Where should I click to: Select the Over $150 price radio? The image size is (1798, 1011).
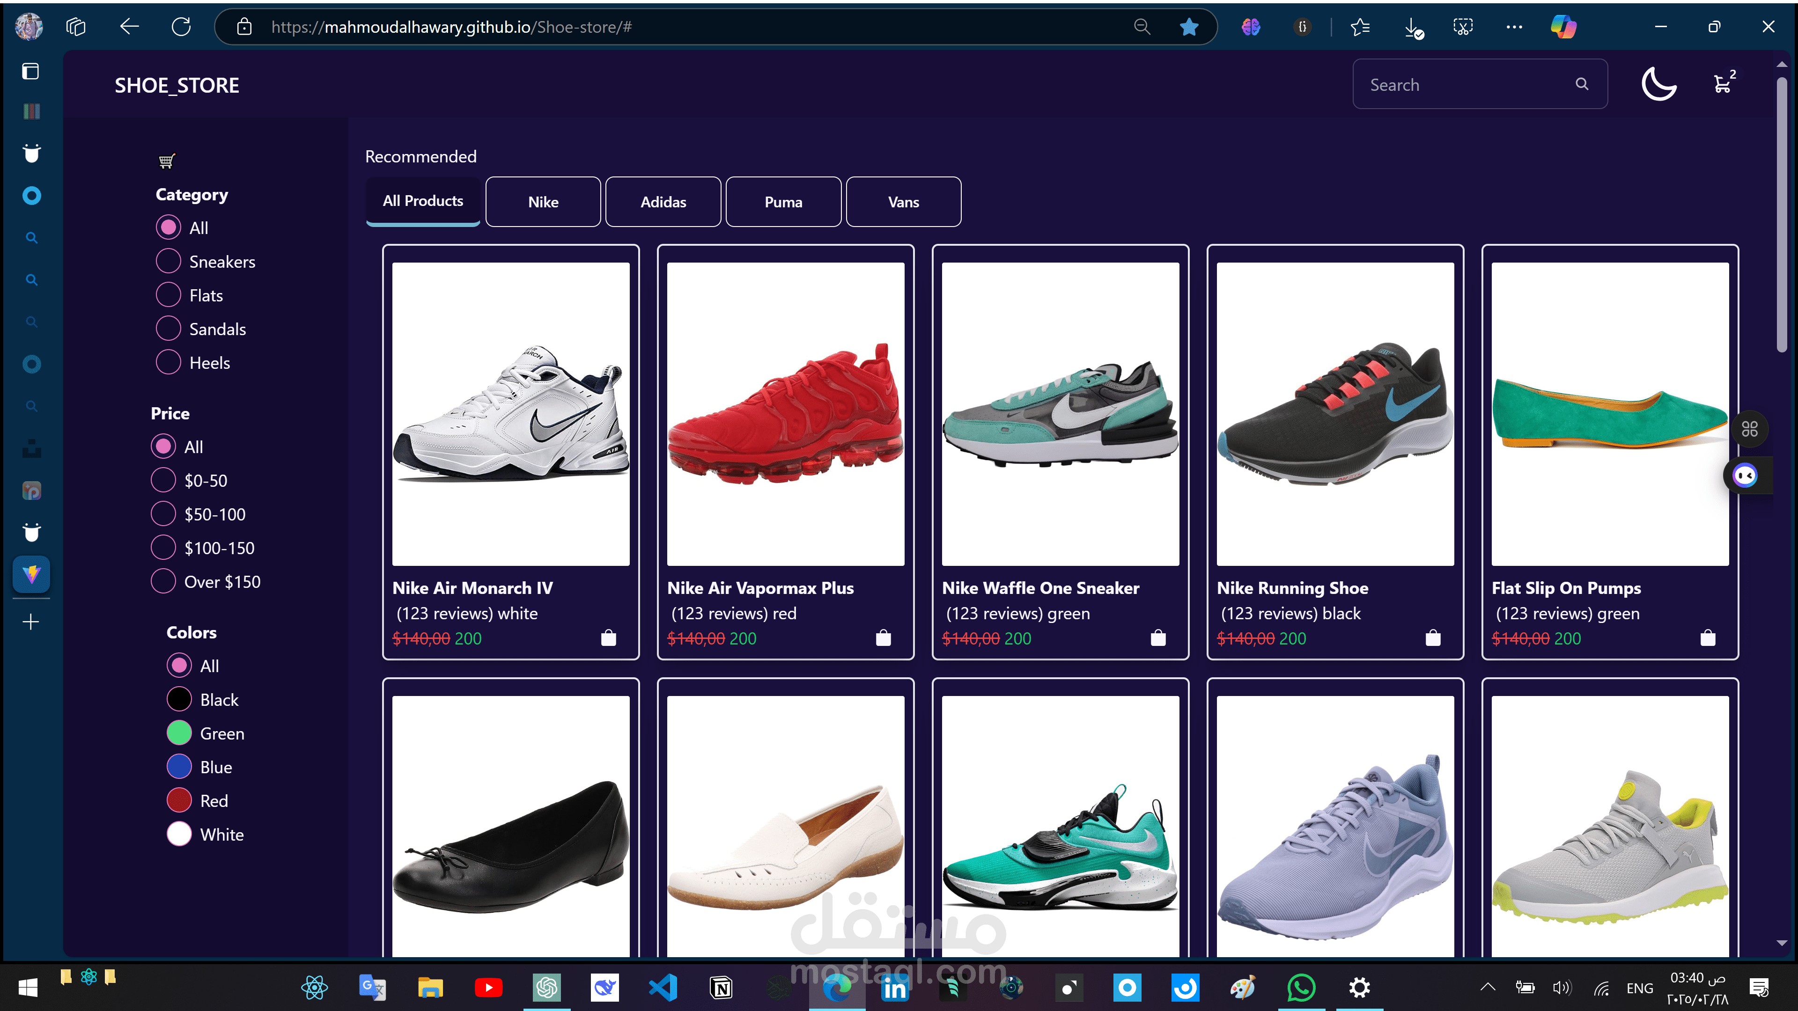(163, 581)
